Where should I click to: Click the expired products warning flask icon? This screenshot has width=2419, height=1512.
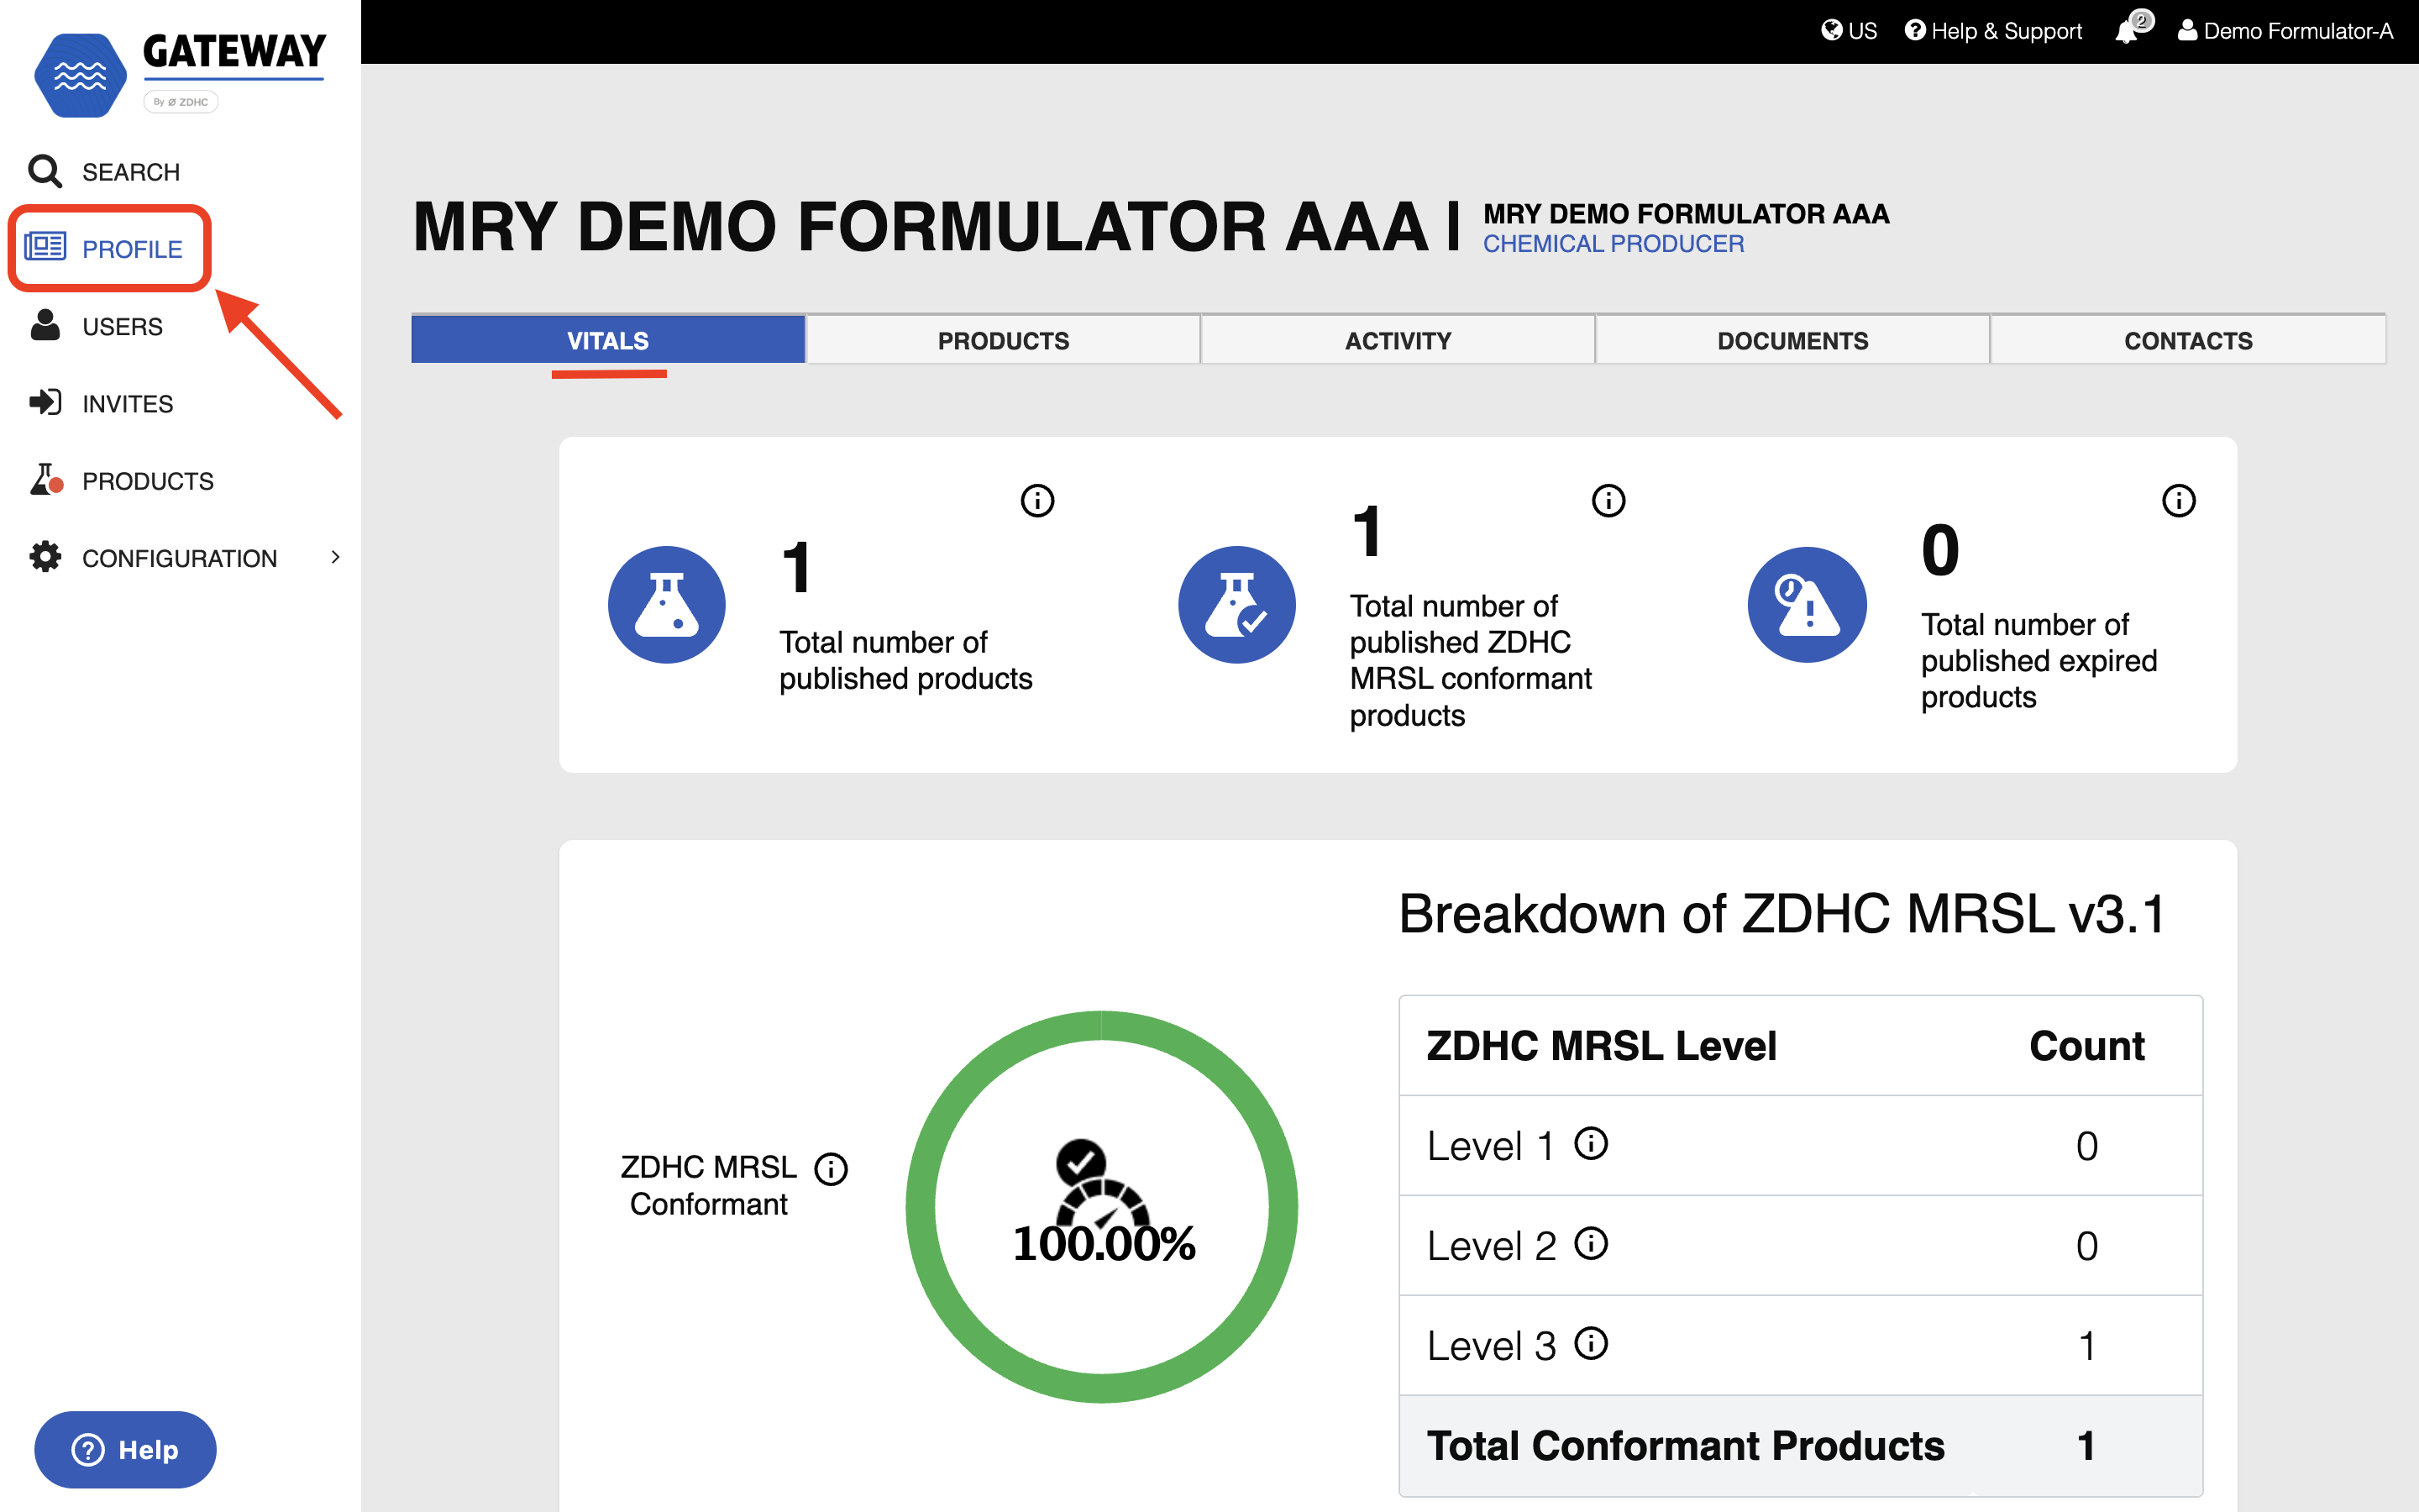click(1808, 604)
